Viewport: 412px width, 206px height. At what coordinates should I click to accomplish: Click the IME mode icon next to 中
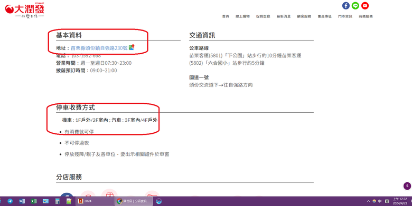(387, 201)
